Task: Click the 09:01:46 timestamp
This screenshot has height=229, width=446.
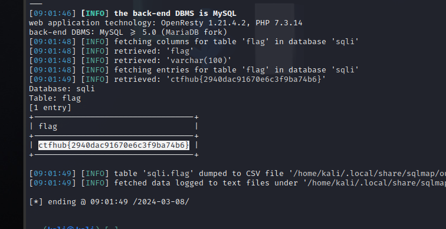Action: click(x=53, y=14)
